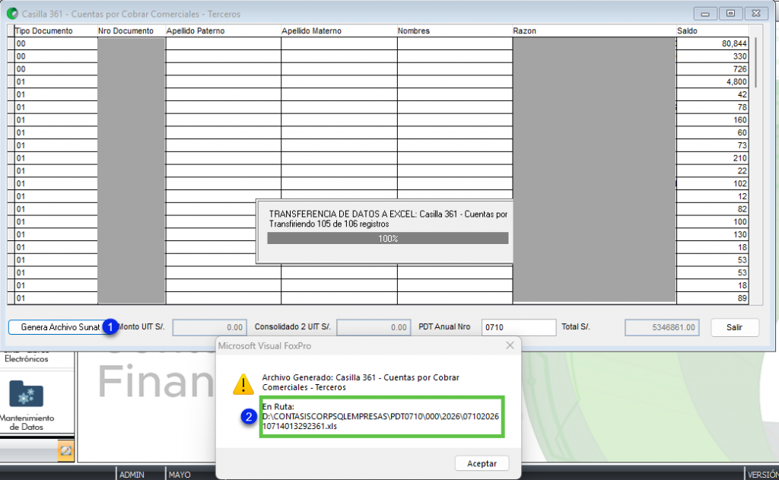Image resolution: width=779 pixels, height=480 pixels.
Task: Minimize the Casilla 361 window
Action: pos(704,14)
